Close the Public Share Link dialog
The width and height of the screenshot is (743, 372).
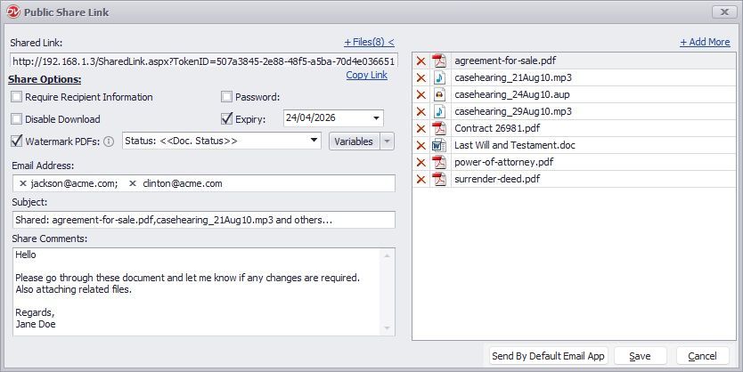724,12
